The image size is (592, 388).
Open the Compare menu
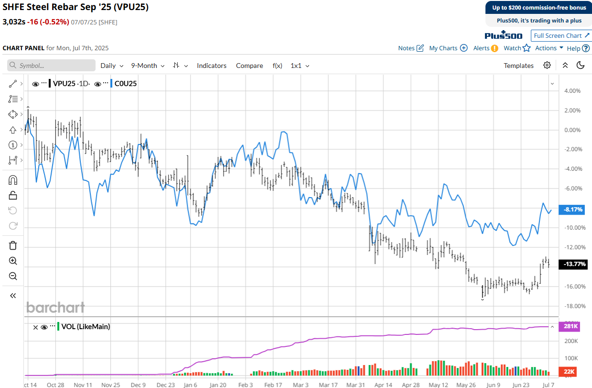tap(249, 66)
